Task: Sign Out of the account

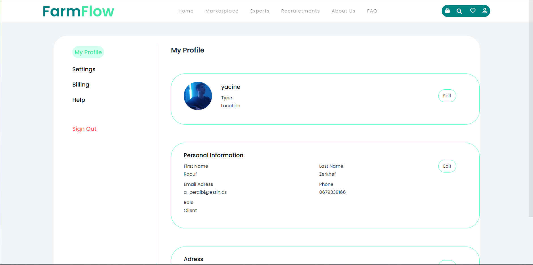Action: click(x=84, y=129)
